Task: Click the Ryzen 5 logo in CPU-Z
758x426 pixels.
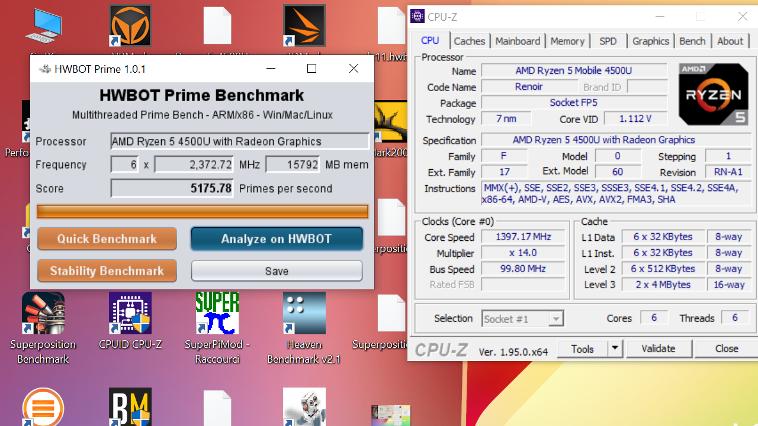Action: (714, 94)
